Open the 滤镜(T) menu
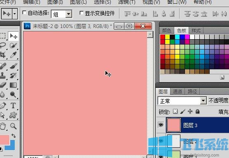 click(x=126, y=2)
